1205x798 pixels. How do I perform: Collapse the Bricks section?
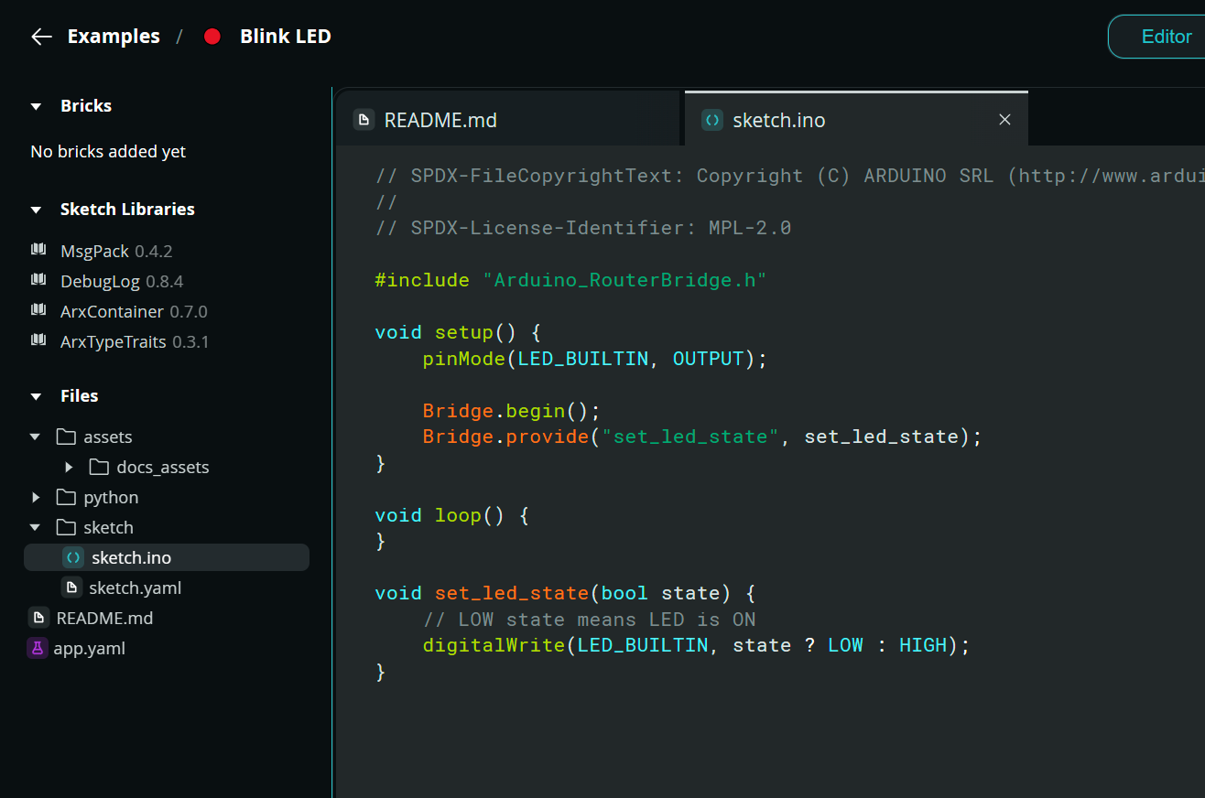(x=36, y=106)
